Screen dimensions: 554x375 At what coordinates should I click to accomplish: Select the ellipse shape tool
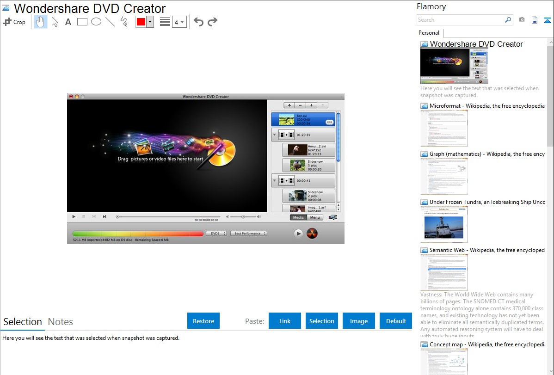pyautogui.click(x=96, y=22)
